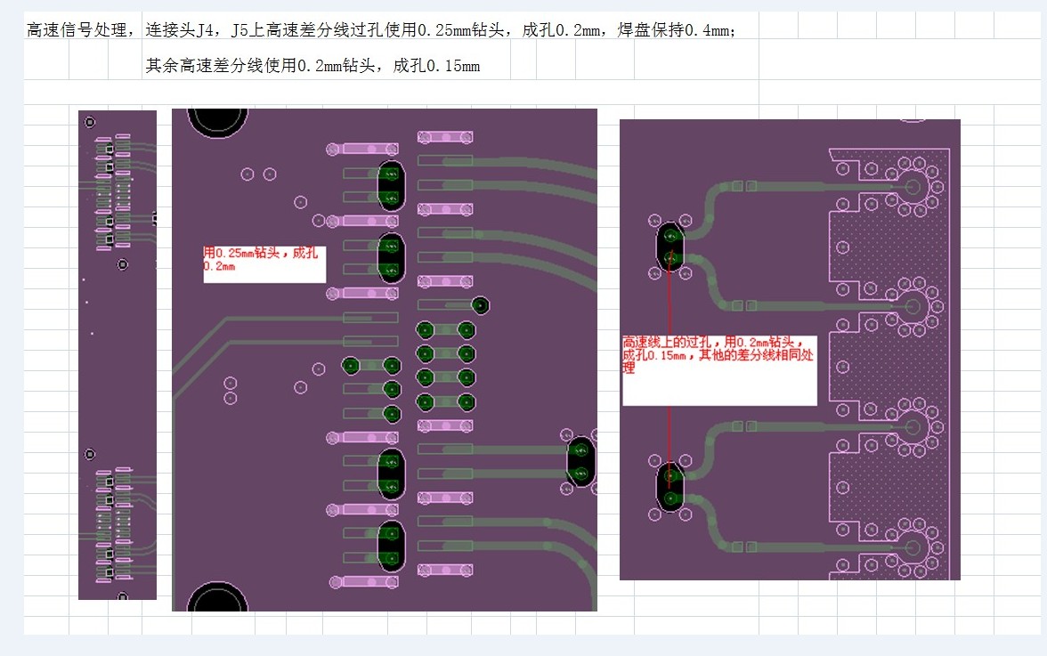Click the large black hole at top of middle image

pyautogui.click(x=217, y=121)
